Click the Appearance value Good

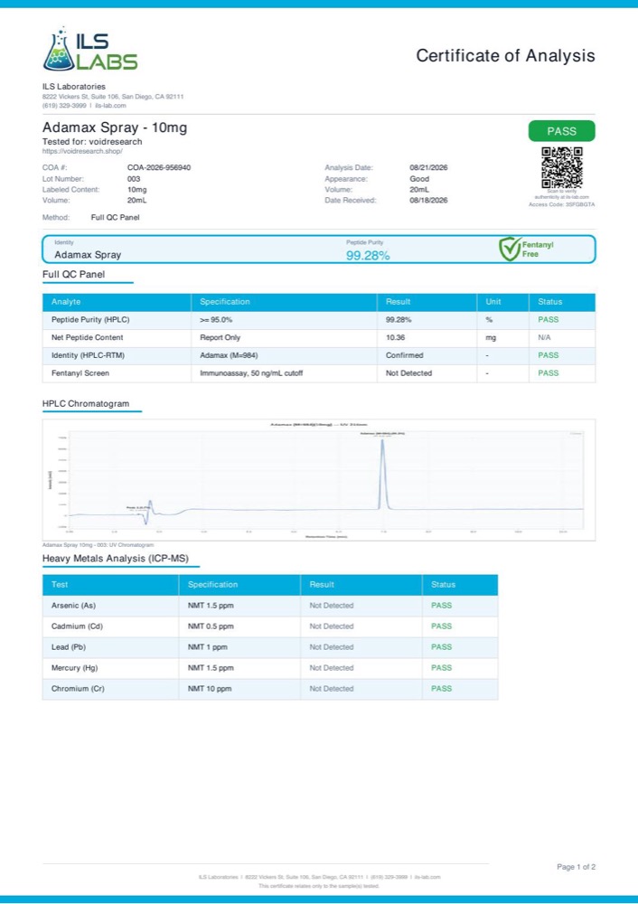pos(419,179)
